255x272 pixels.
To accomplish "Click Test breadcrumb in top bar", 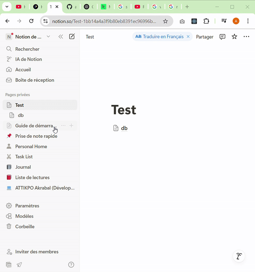I will pos(90,37).
